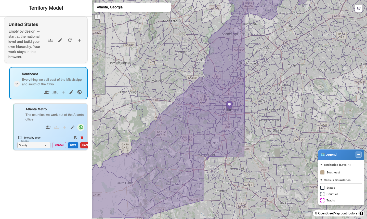This screenshot has width=367, height=219.
Task: Cancel the Atlanta Metro boundary edit
Action: click(x=59, y=145)
